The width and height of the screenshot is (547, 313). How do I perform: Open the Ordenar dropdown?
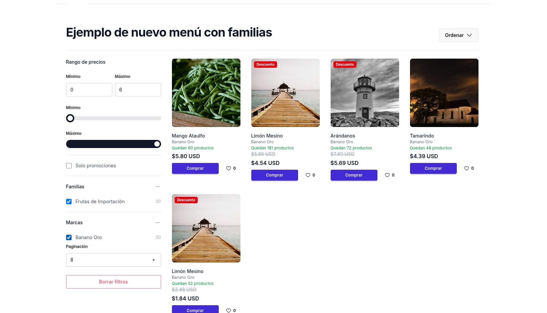pos(458,35)
